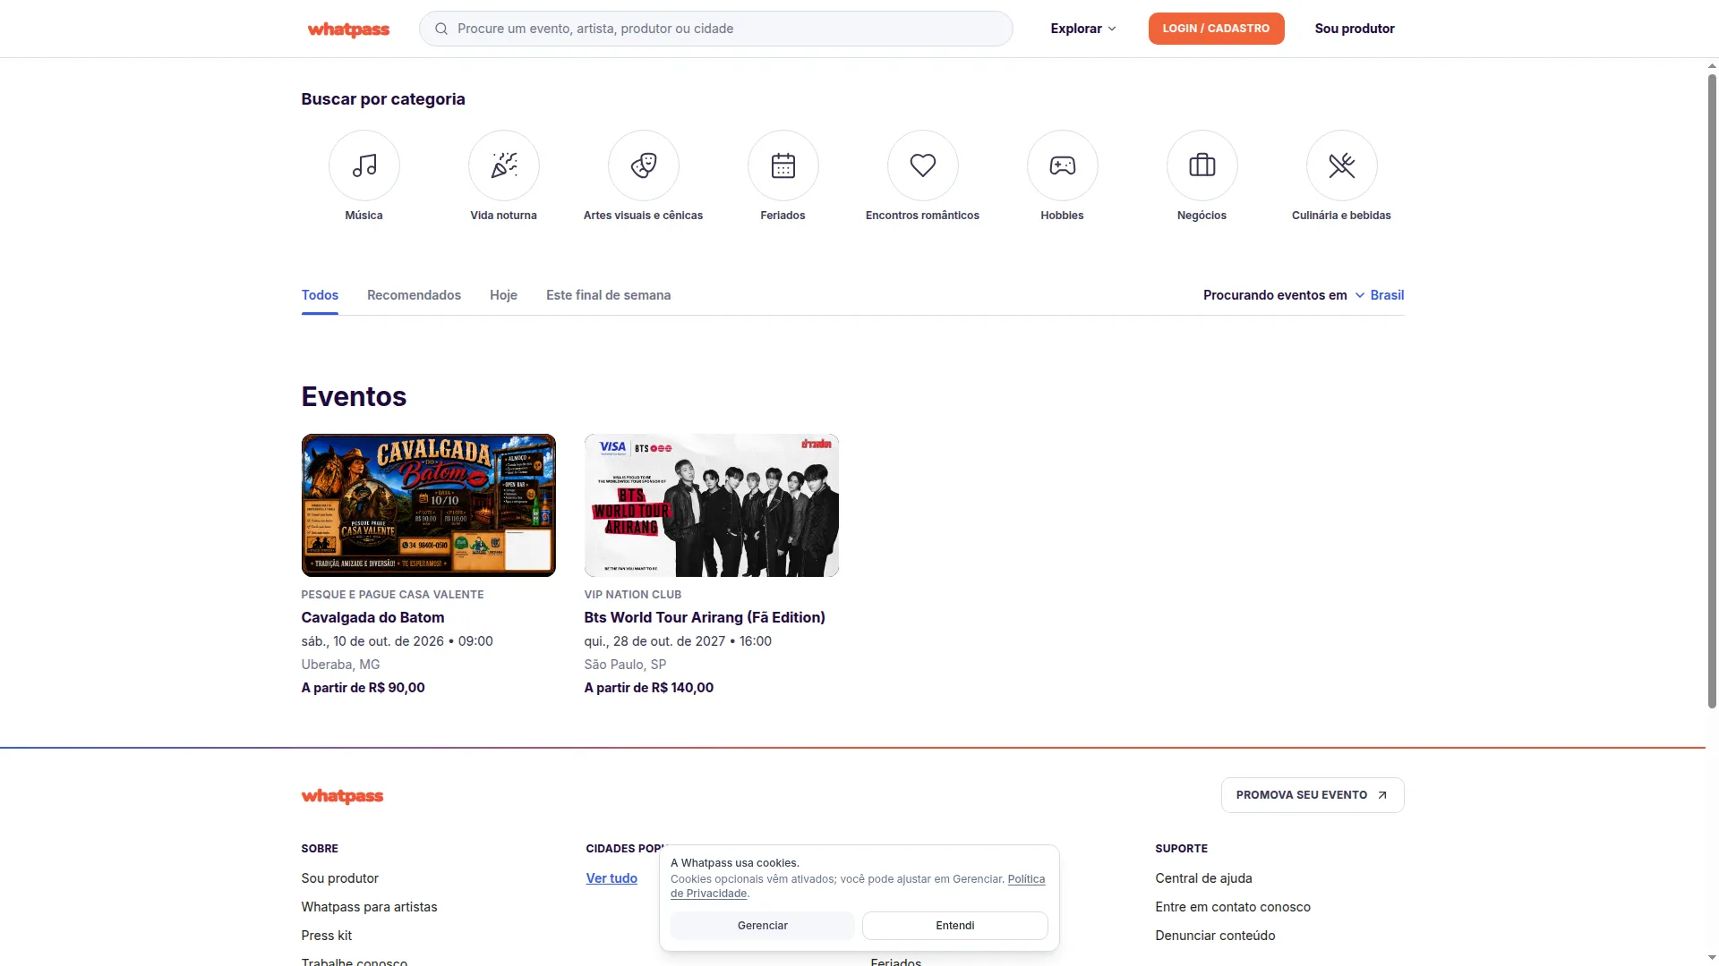Click Entendi to accept cookies

point(954,926)
